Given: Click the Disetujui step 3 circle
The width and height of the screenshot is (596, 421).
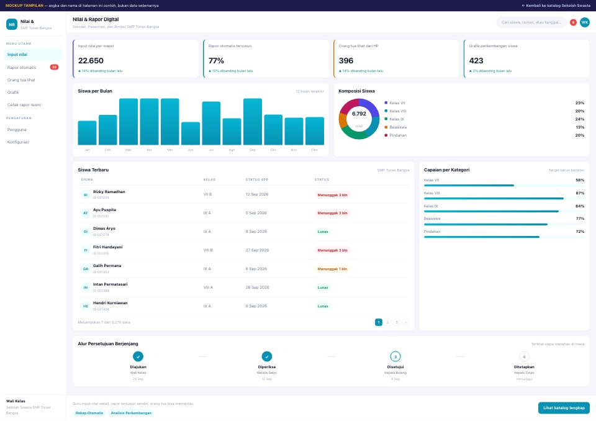Looking at the screenshot, I should (x=395, y=356).
